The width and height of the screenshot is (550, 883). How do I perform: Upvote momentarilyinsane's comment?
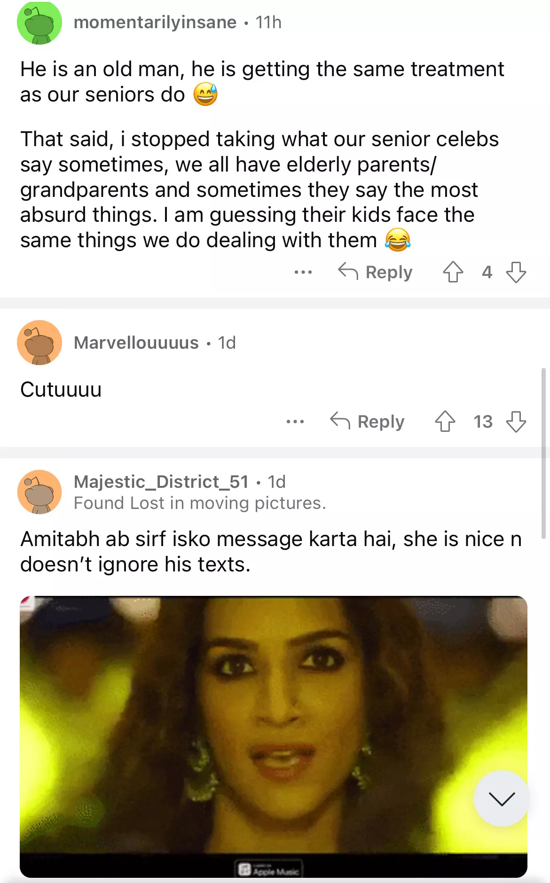point(453,272)
